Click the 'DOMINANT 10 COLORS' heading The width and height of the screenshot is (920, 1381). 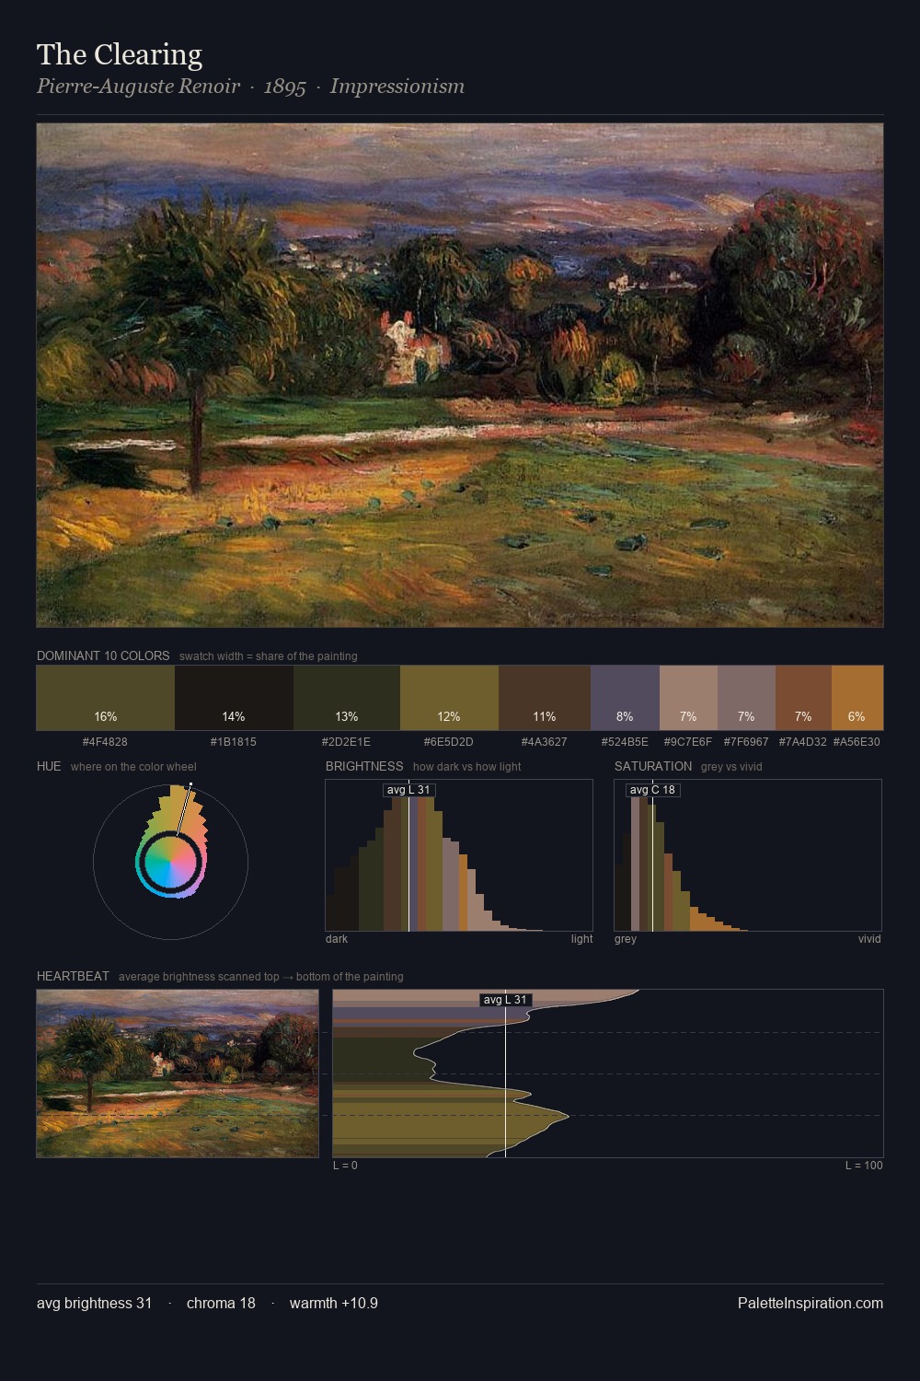103,656
